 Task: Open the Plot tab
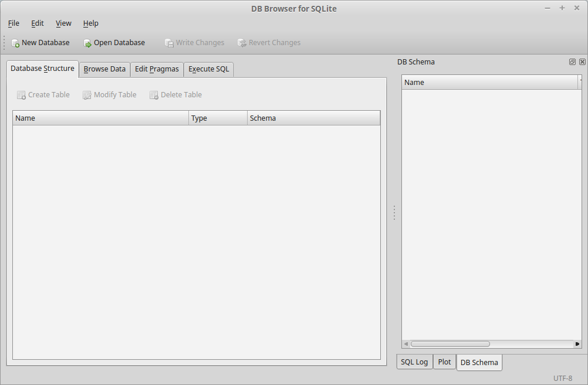pos(444,362)
